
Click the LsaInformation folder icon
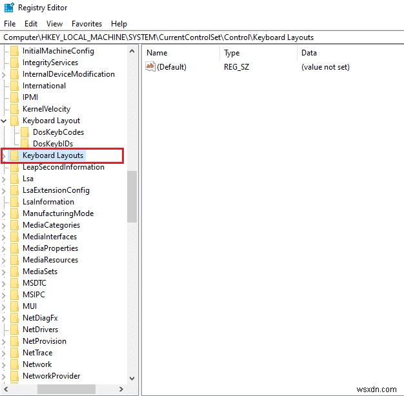point(14,202)
